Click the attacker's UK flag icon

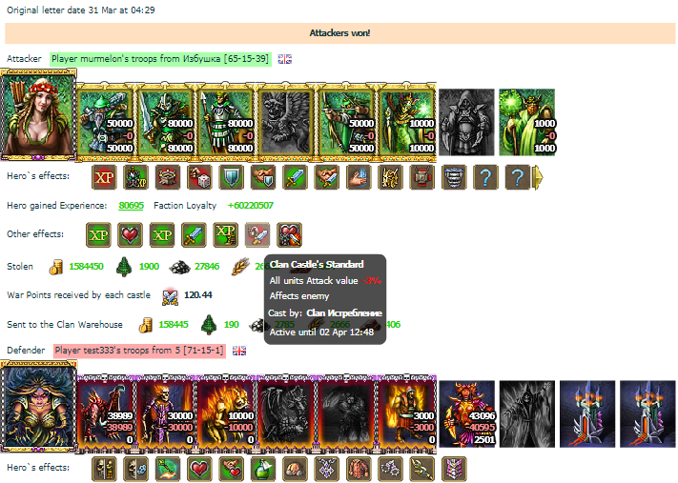click(284, 59)
